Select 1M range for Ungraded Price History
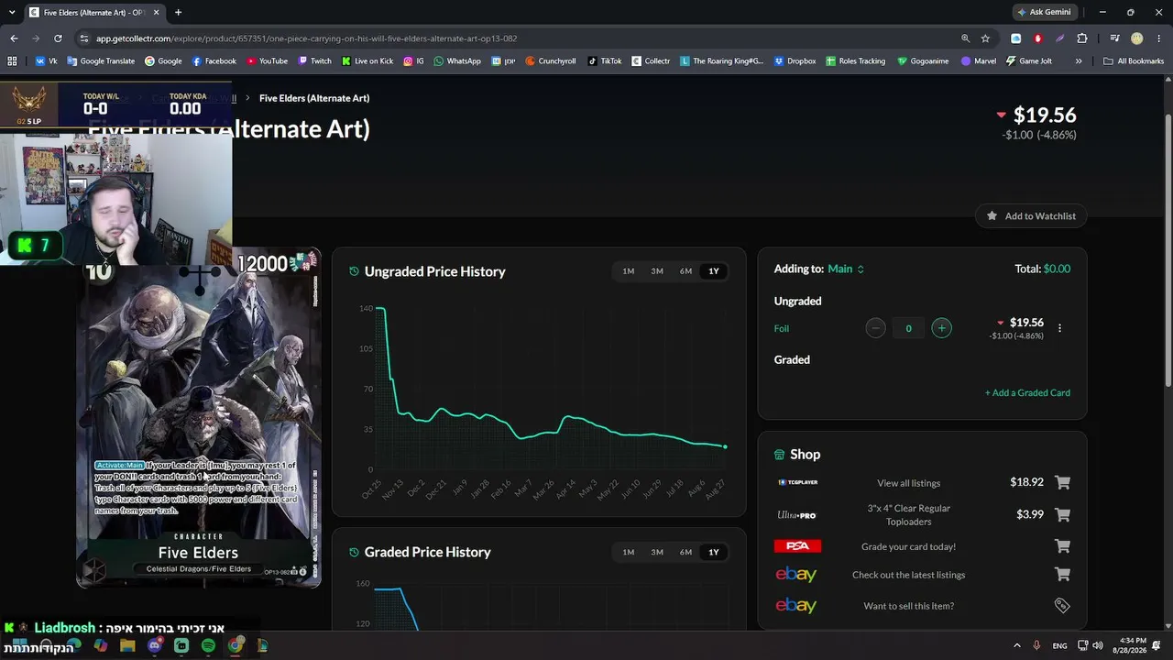The height and width of the screenshot is (660, 1173). (x=629, y=271)
